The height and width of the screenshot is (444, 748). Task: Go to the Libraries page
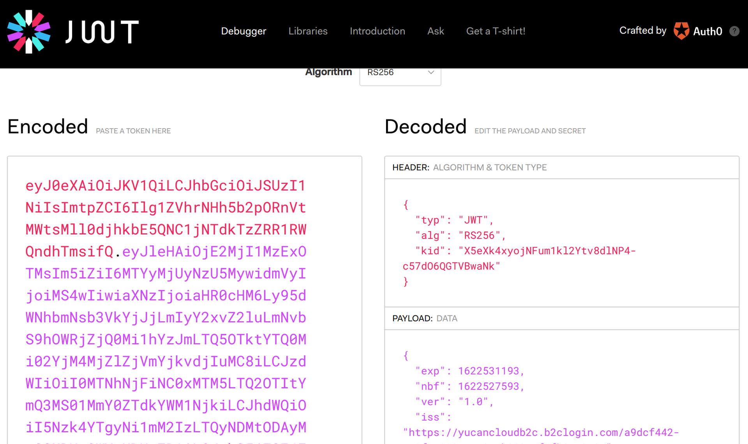[x=308, y=31]
